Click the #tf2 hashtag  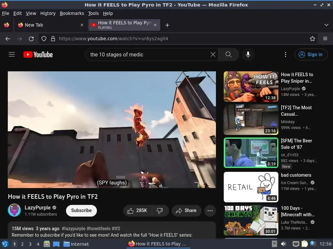tap(116, 229)
